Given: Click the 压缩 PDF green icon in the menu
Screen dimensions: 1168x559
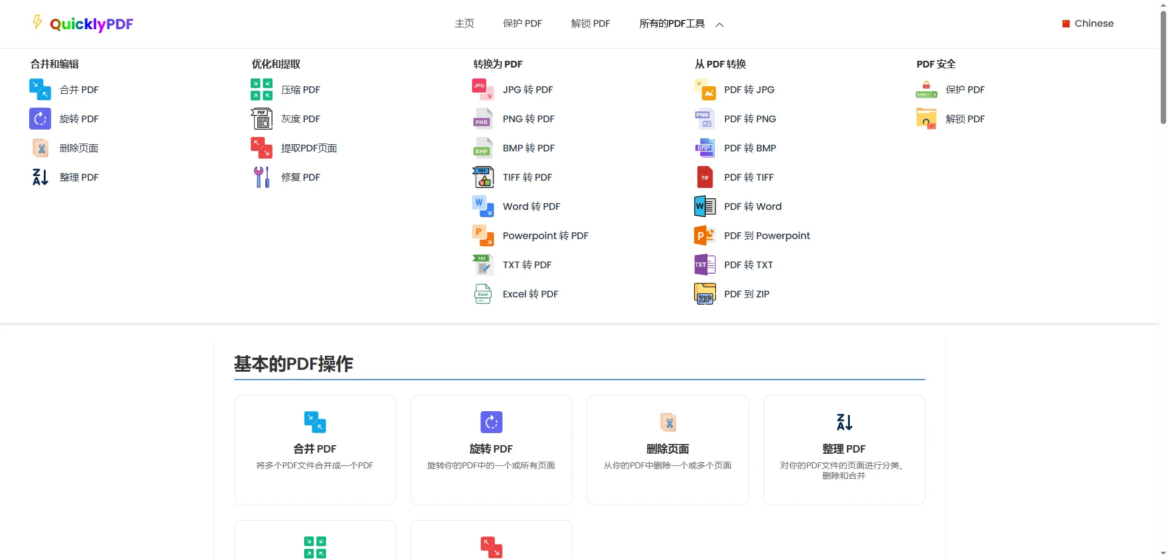Looking at the screenshot, I should click(262, 89).
